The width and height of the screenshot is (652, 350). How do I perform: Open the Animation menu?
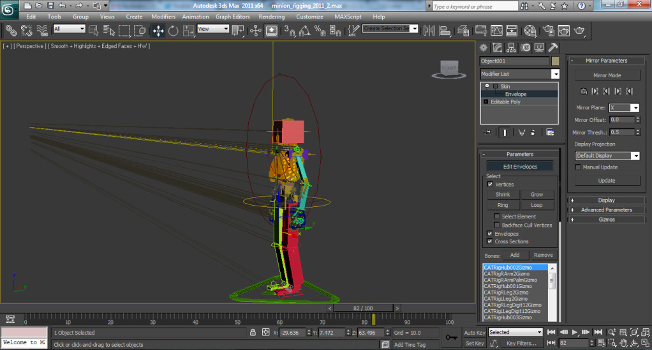[195, 17]
